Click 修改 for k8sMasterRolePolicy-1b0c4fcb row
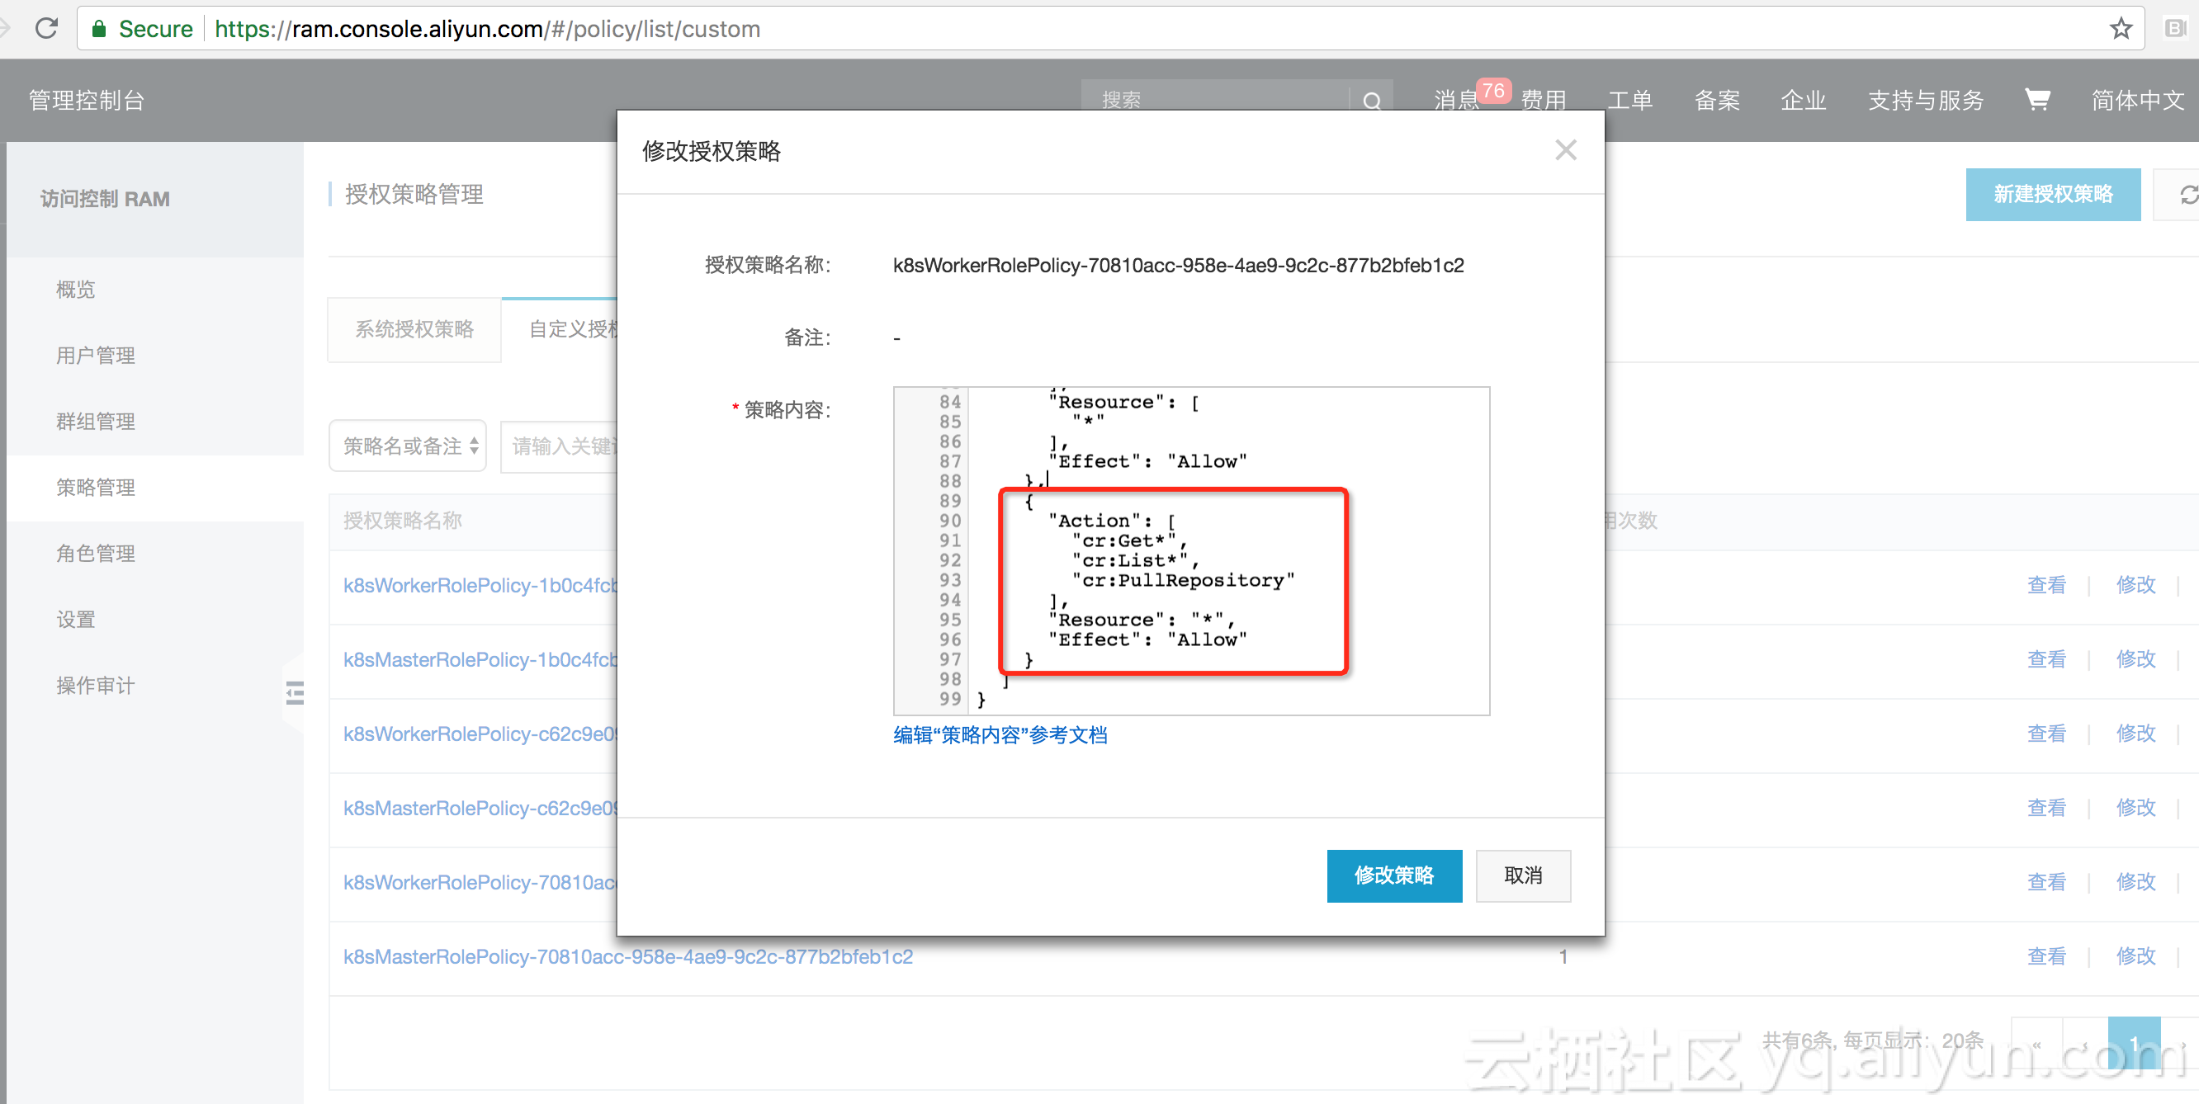This screenshot has width=2199, height=1104. pyautogui.click(x=2135, y=659)
